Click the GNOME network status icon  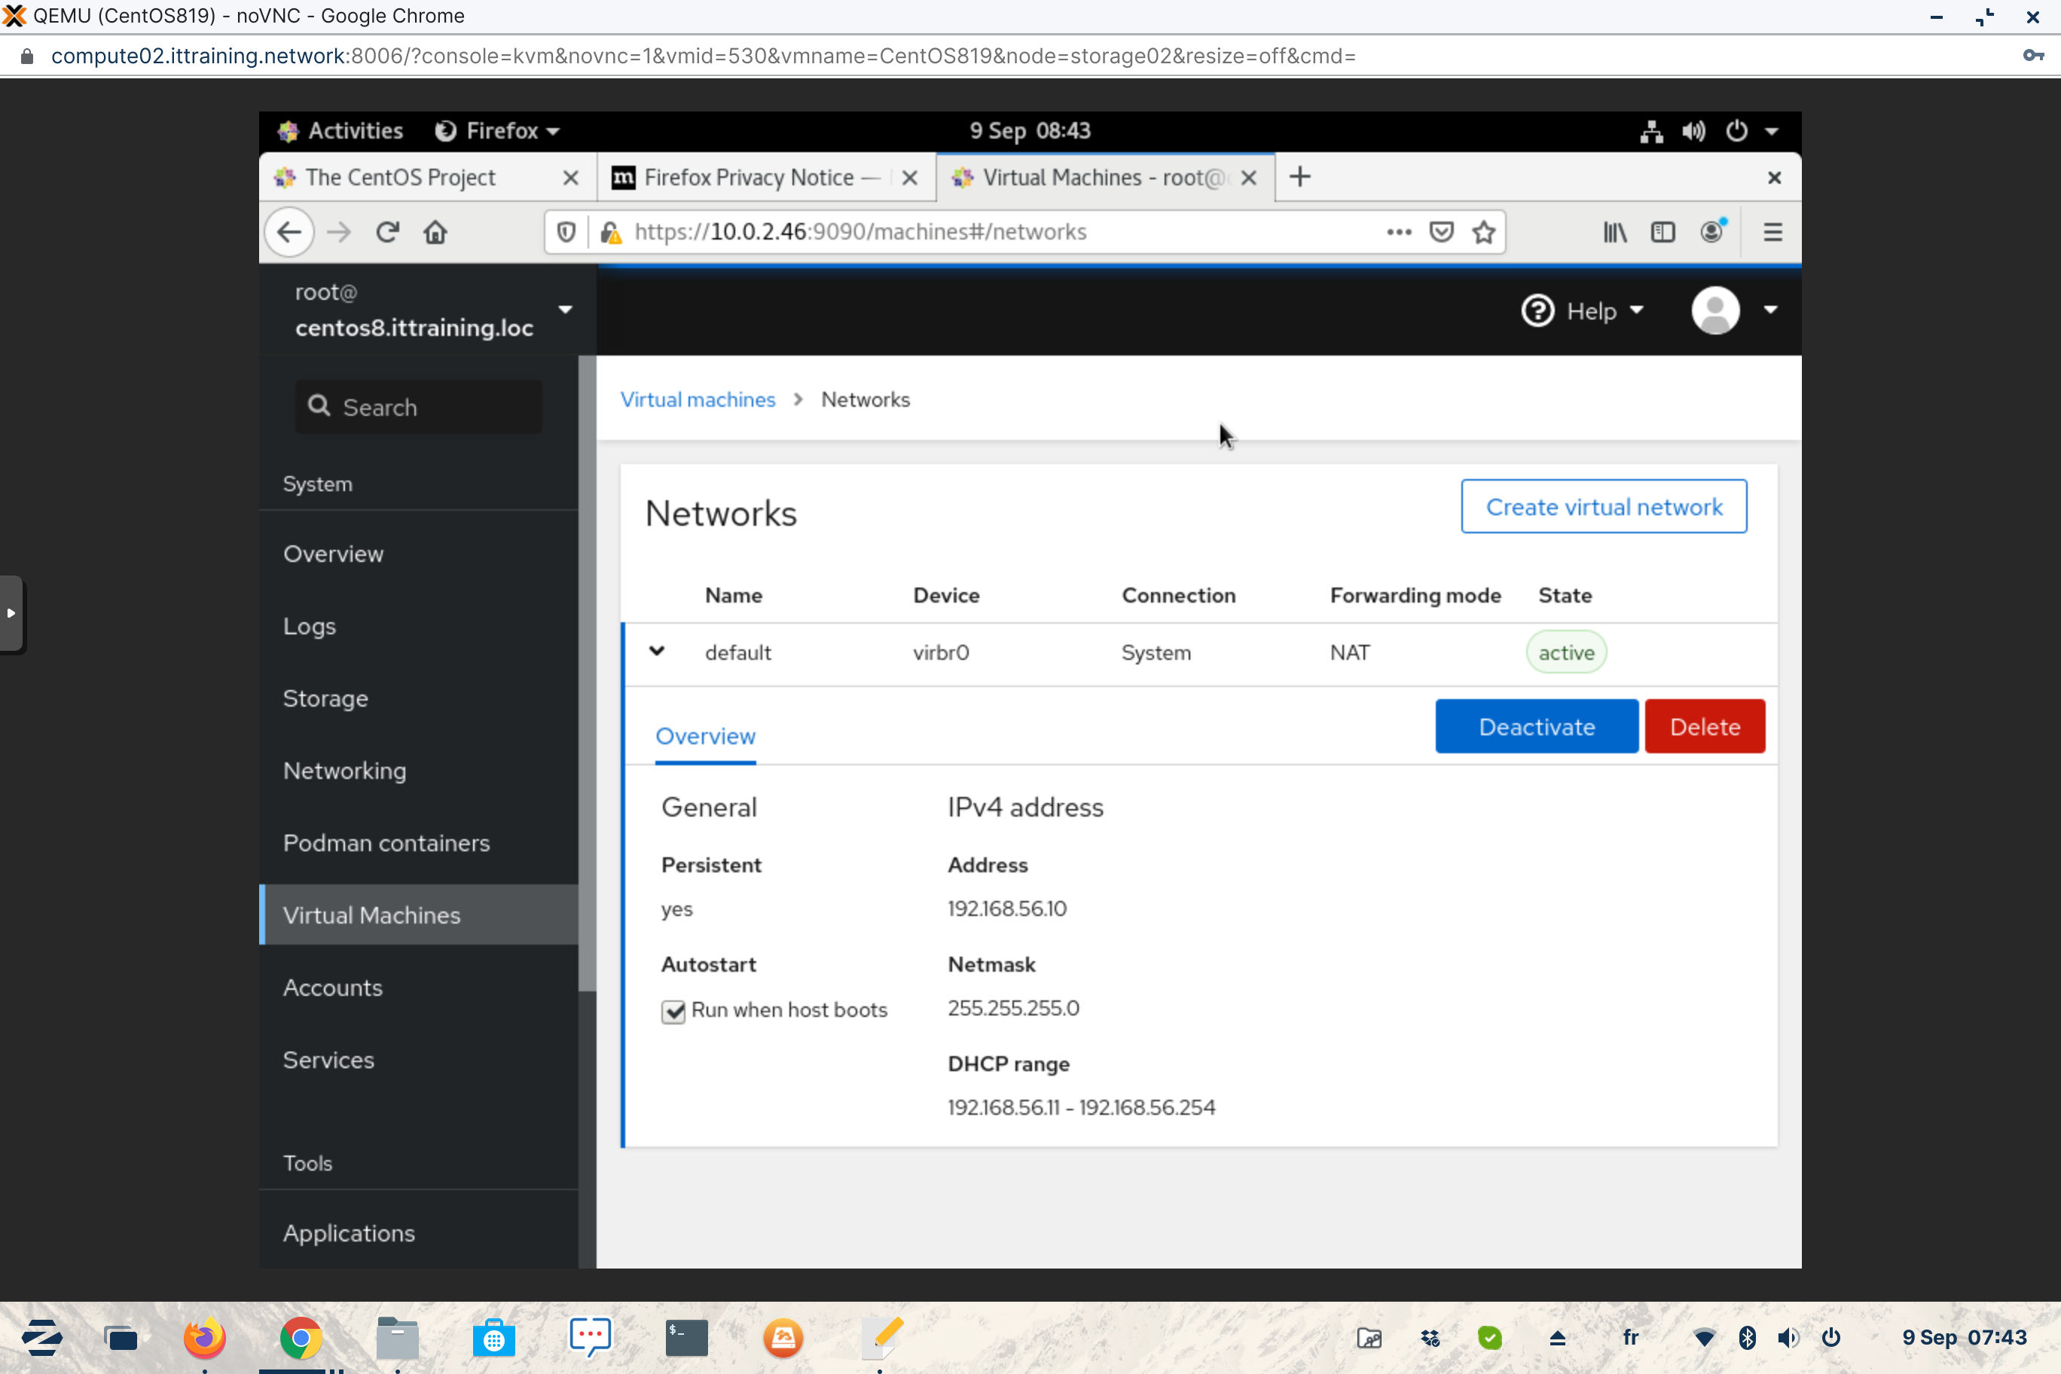1652,131
